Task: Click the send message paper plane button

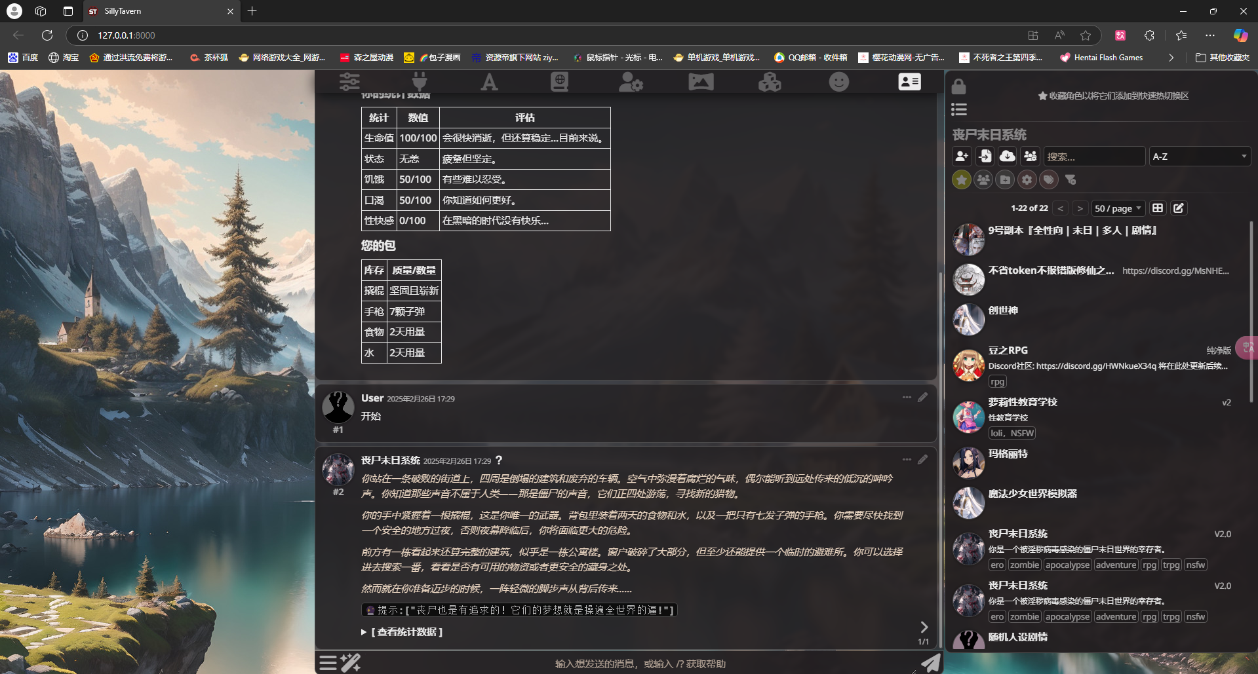Action: point(931,663)
